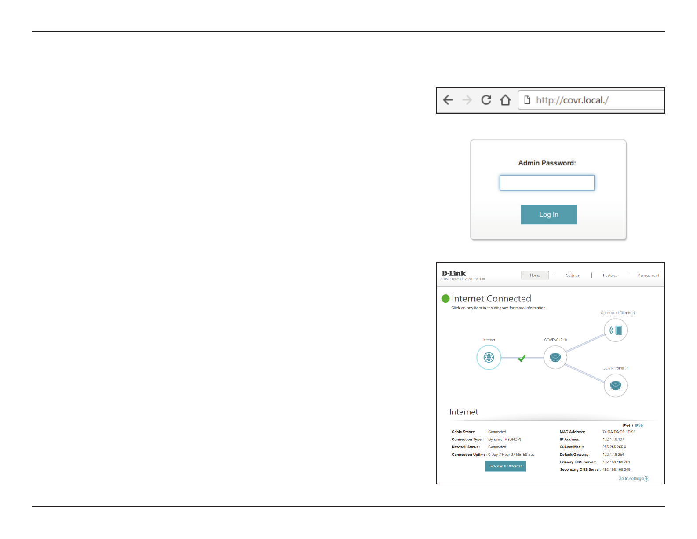Click the IP address value 172.17.6.107
The width and height of the screenshot is (697, 539).
(613, 440)
